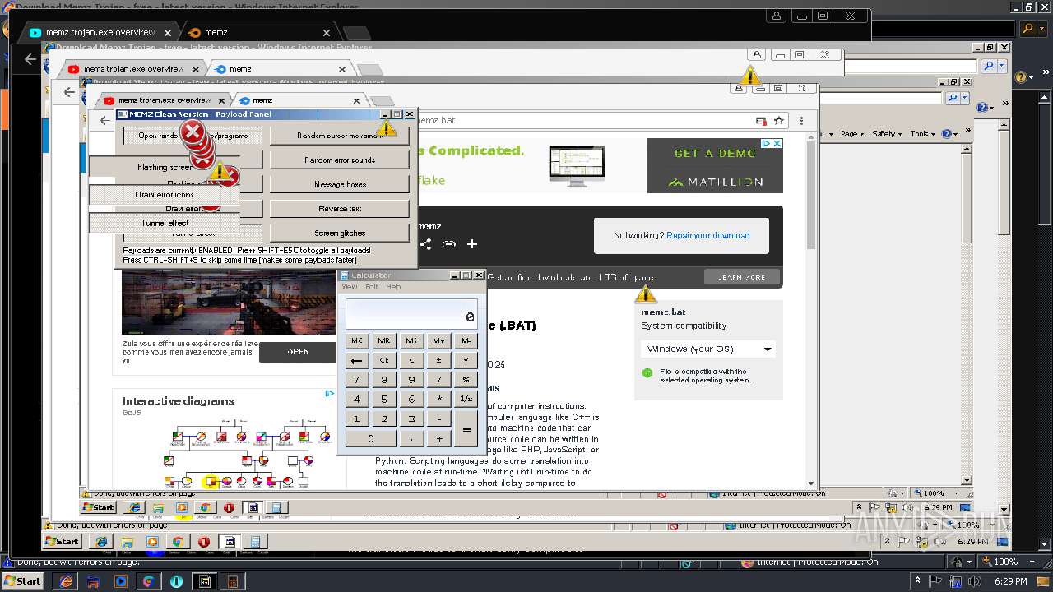
Task: Click AdChoices icon on Interactive diagrams ad
Action: click(329, 394)
